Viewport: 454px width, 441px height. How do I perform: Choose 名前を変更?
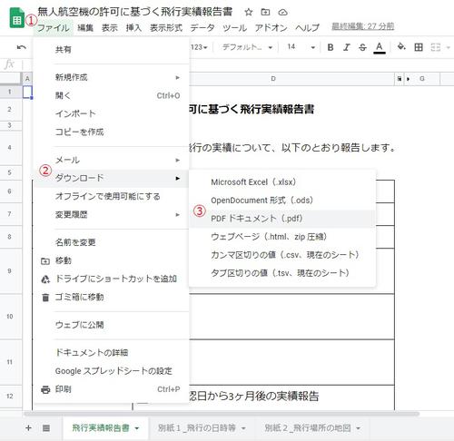(x=112, y=242)
